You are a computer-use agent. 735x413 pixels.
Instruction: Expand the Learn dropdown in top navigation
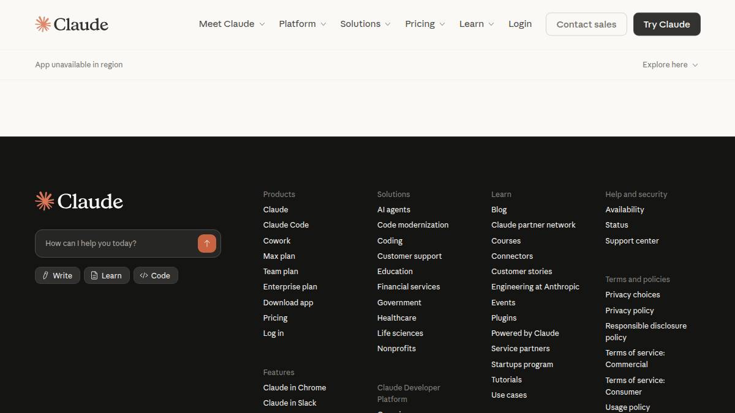[476, 24]
